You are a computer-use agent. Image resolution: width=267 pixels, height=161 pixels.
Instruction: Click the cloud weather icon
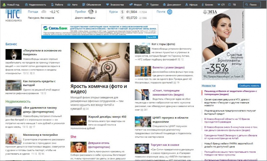(43, 12)
